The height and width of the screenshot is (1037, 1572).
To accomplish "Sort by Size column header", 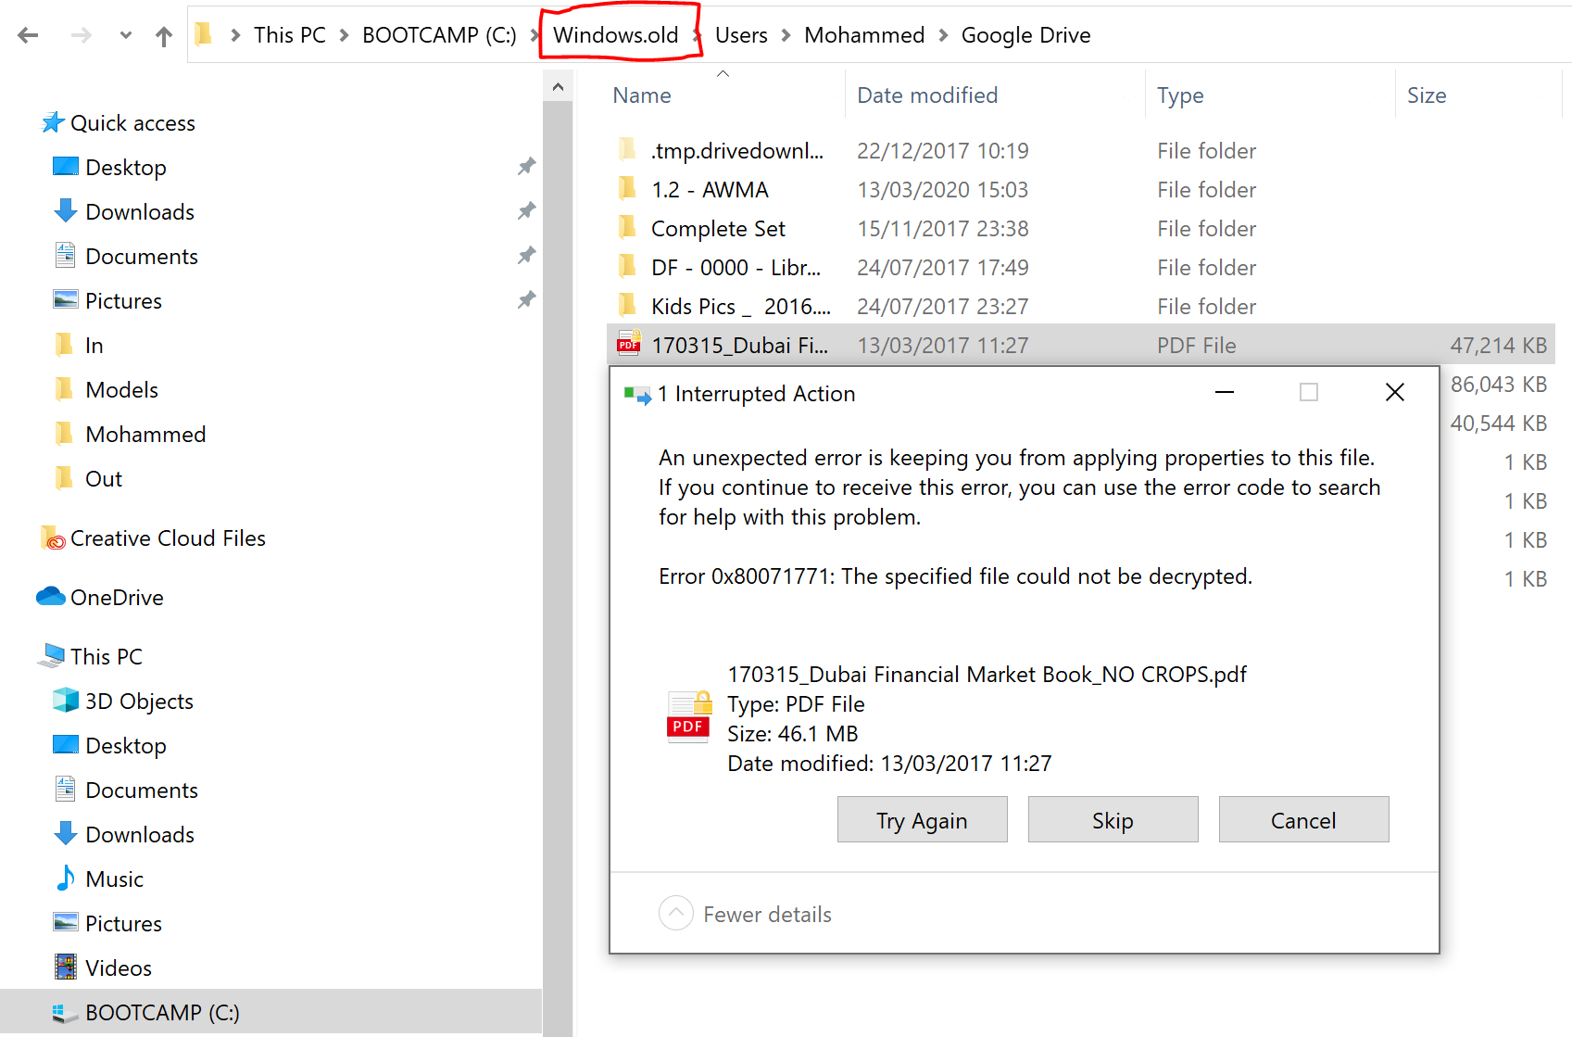I will (x=1427, y=95).
